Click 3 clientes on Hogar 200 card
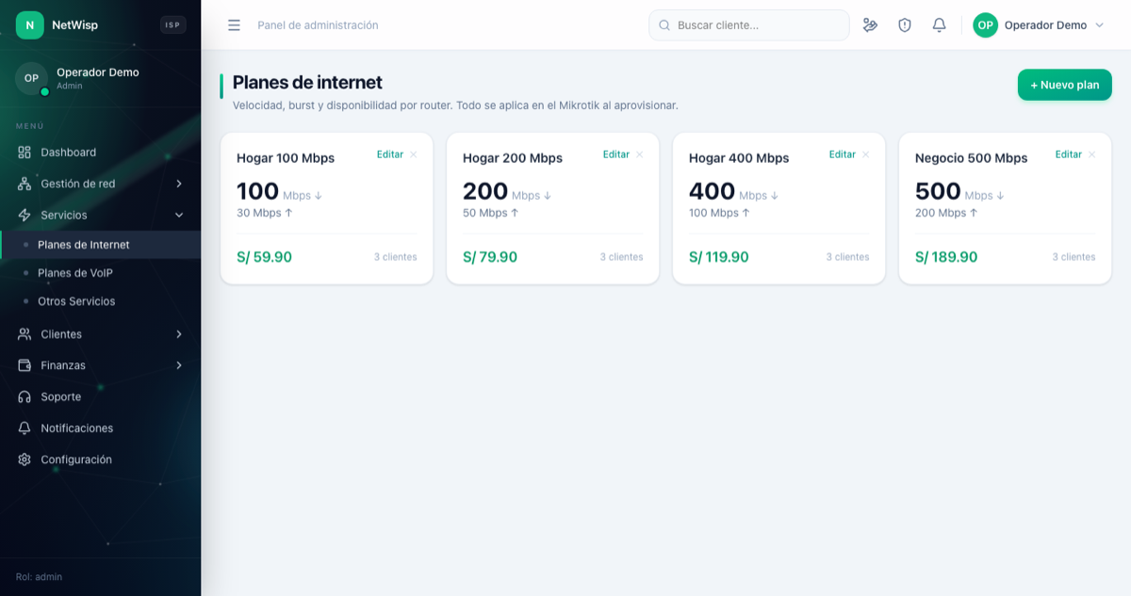The image size is (1131, 596). click(x=622, y=257)
